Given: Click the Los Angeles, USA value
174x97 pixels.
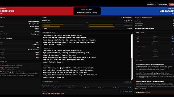Looking at the screenshot, I should click(x=34, y=24).
